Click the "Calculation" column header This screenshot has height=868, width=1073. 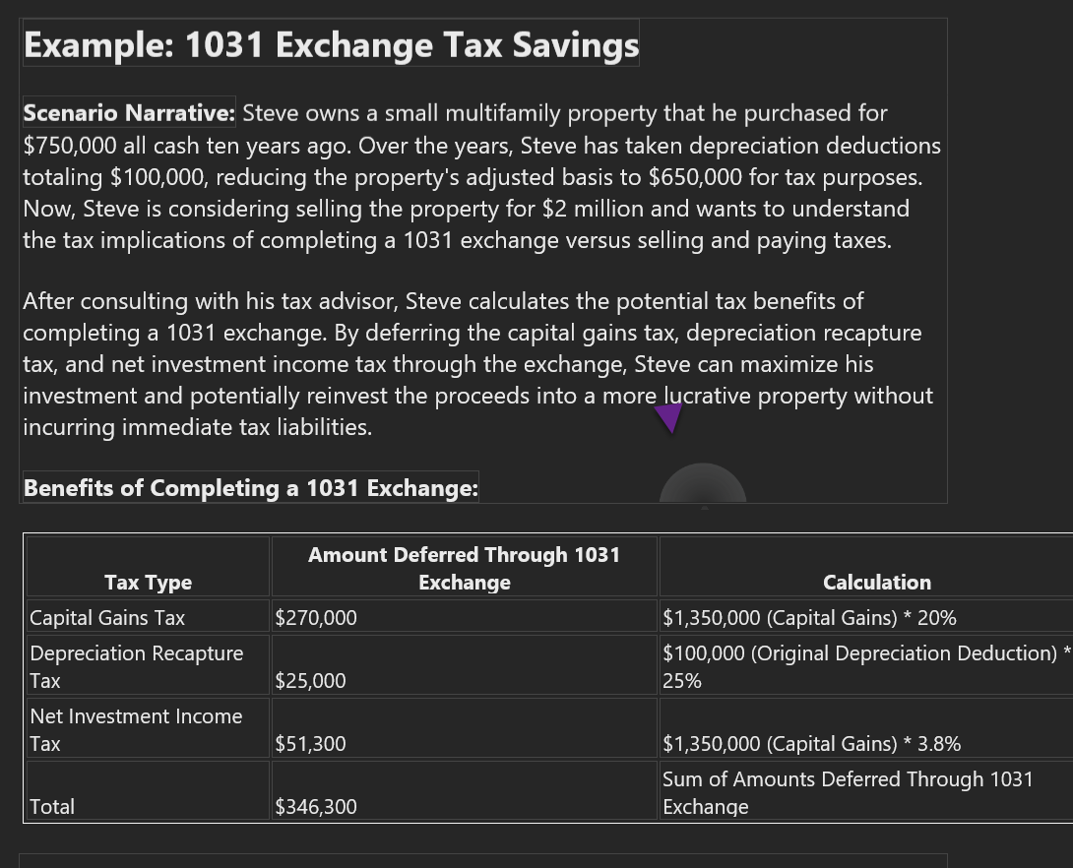pos(876,583)
